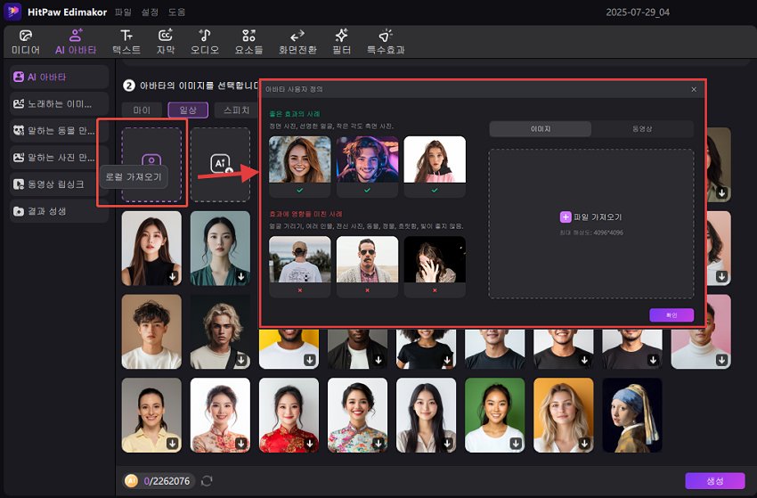
Task: Click the 생성 generate button
Action: click(715, 480)
